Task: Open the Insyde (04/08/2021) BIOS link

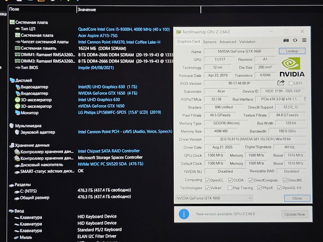Action: pos(96,68)
